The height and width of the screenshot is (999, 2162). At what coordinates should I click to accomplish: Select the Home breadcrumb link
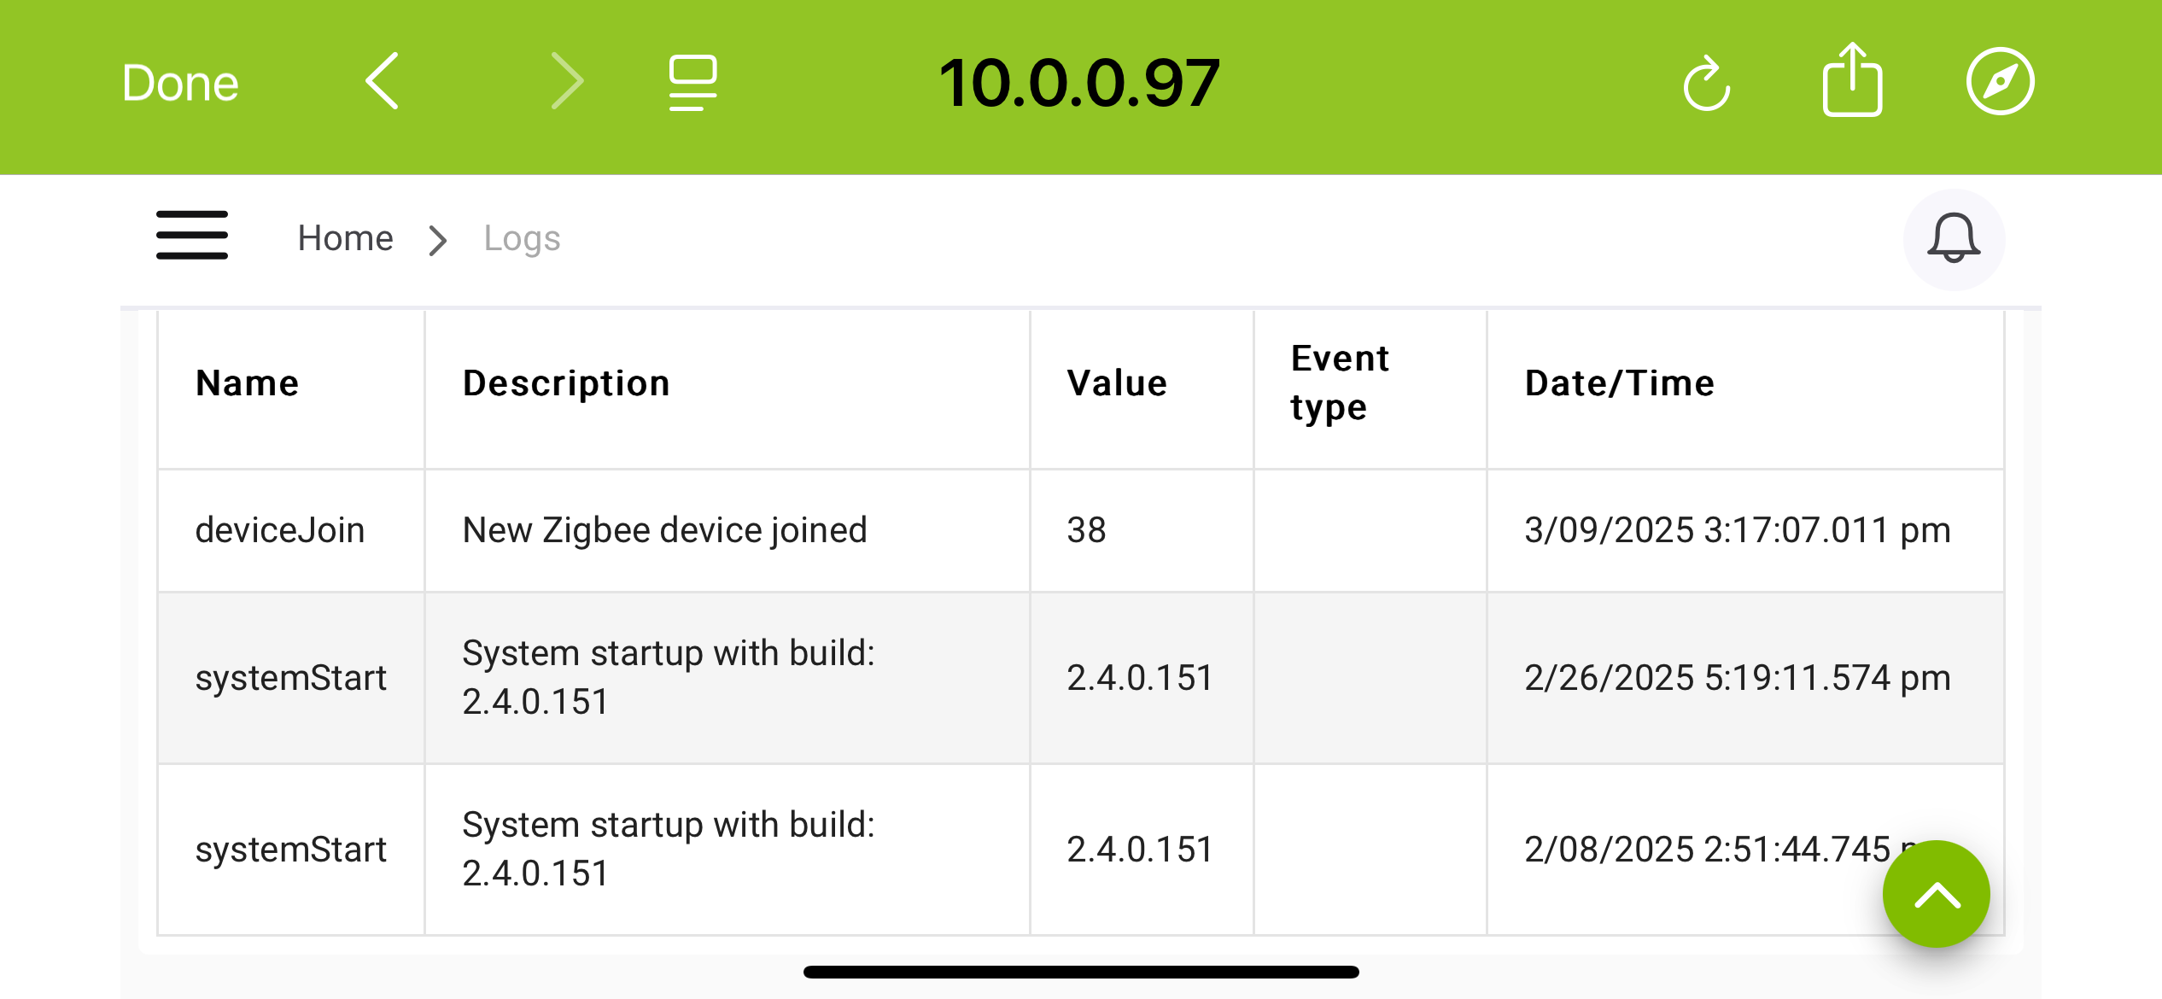point(345,238)
